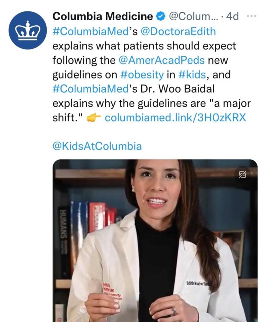
Task: Visit the @DoctoraEdith mention
Action: click(178, 32)
